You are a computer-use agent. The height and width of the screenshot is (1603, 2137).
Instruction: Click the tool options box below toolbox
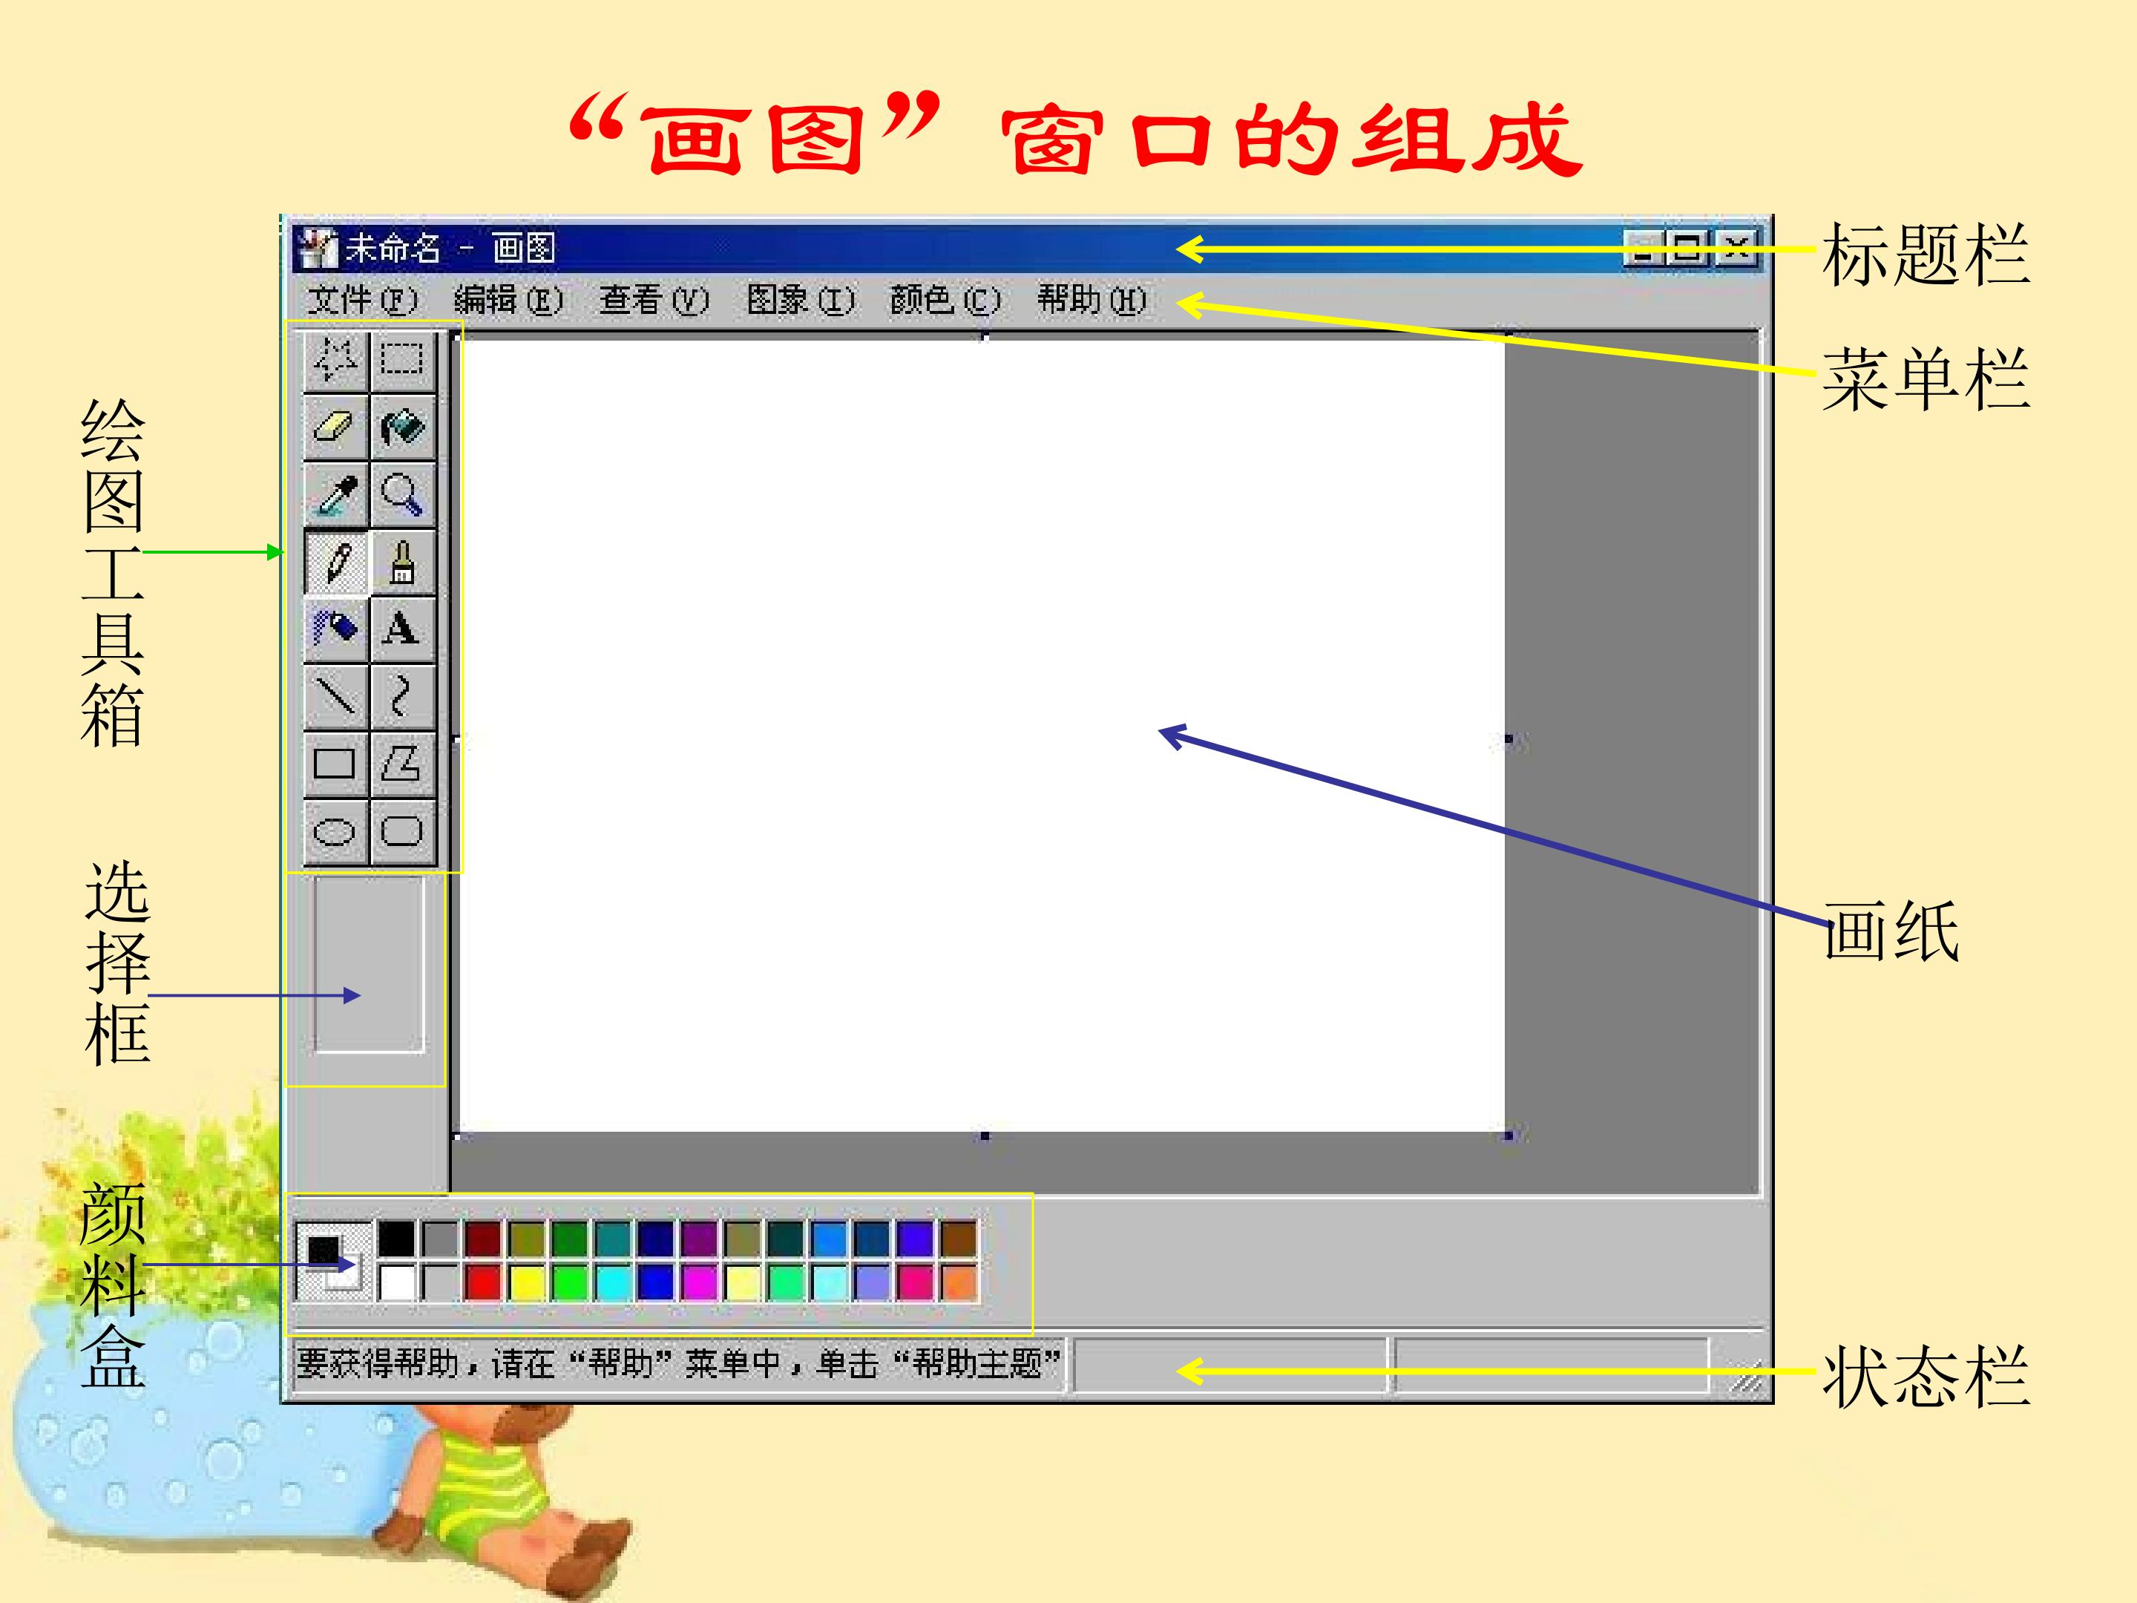coord(369,963)
